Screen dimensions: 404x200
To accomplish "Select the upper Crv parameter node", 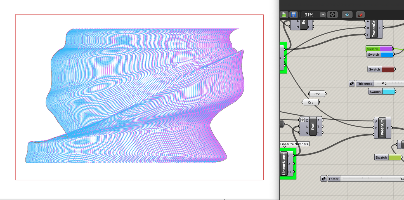I will [x=317, y=94].
